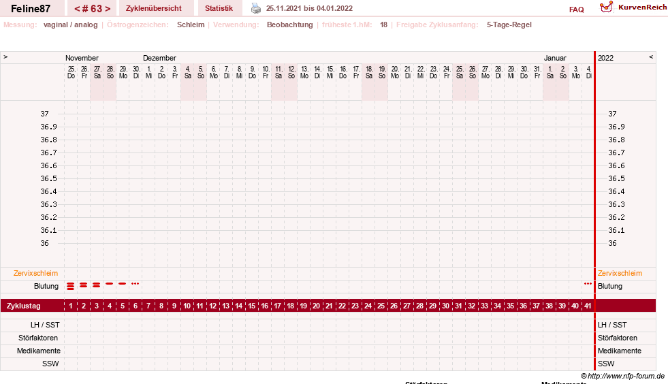Click the Feline87 user name
Screen dimensions: 668x384
pos(31,9)
